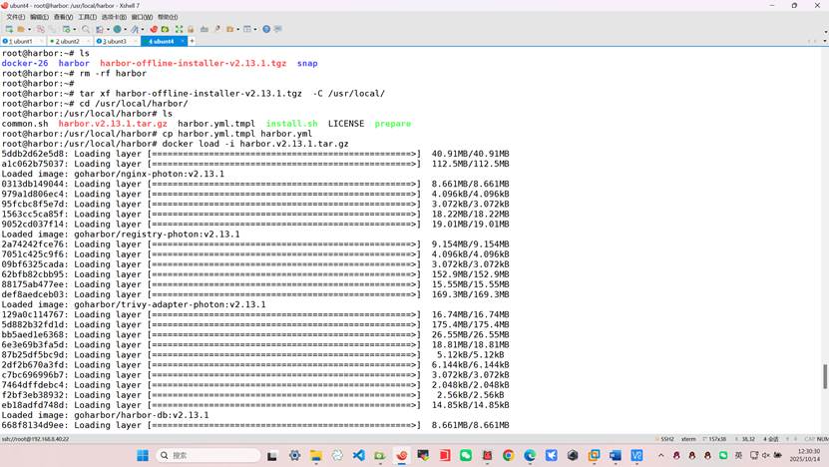The width and height of the screenshot is (829, 467).
Task: Click the taskbar 搜索 search box
Action: click(208, 455)
